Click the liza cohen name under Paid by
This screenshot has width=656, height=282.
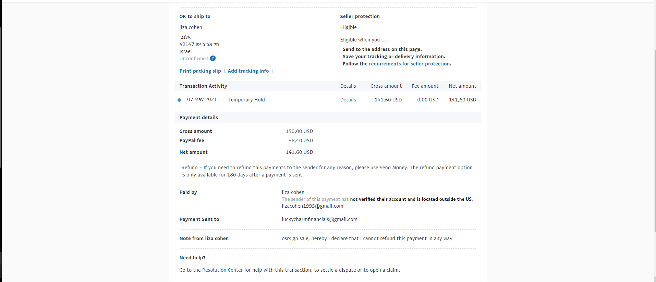click(x=293, y=192)
